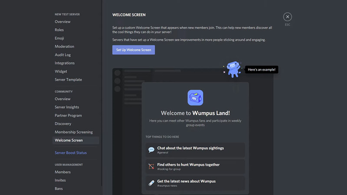Click 'Find others to hunt Wumpus together' card
The height and width of the screenshot is (195, 347).
(x=195, y=166)
